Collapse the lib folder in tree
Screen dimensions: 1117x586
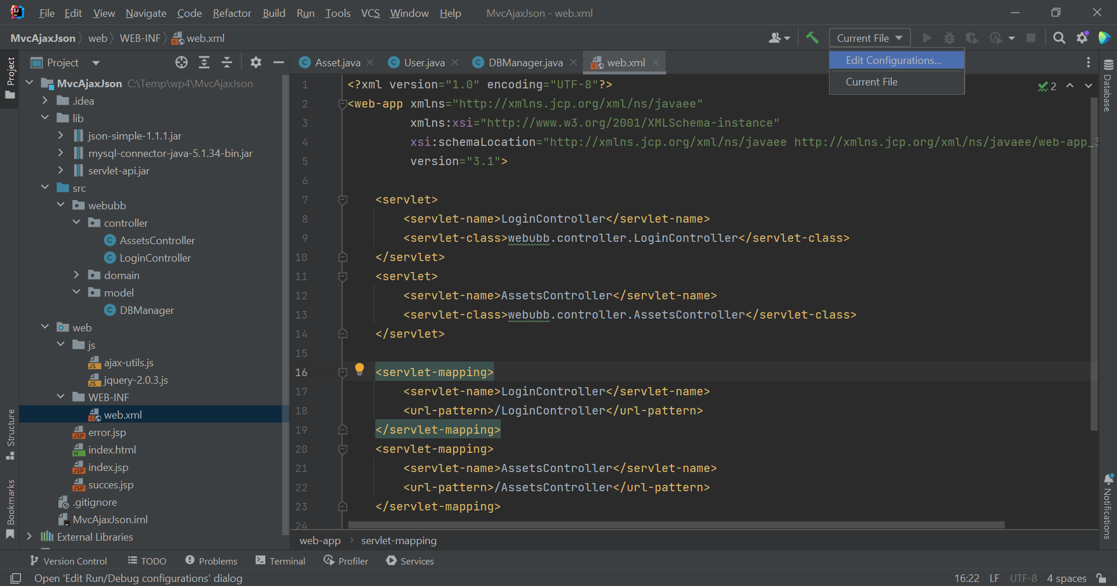click(45, 118)
